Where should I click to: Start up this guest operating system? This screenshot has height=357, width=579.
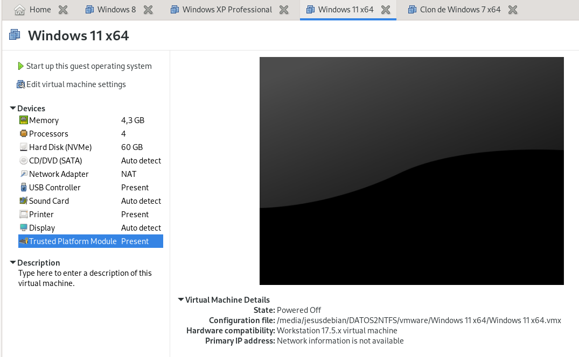click(x=89, y=66)
